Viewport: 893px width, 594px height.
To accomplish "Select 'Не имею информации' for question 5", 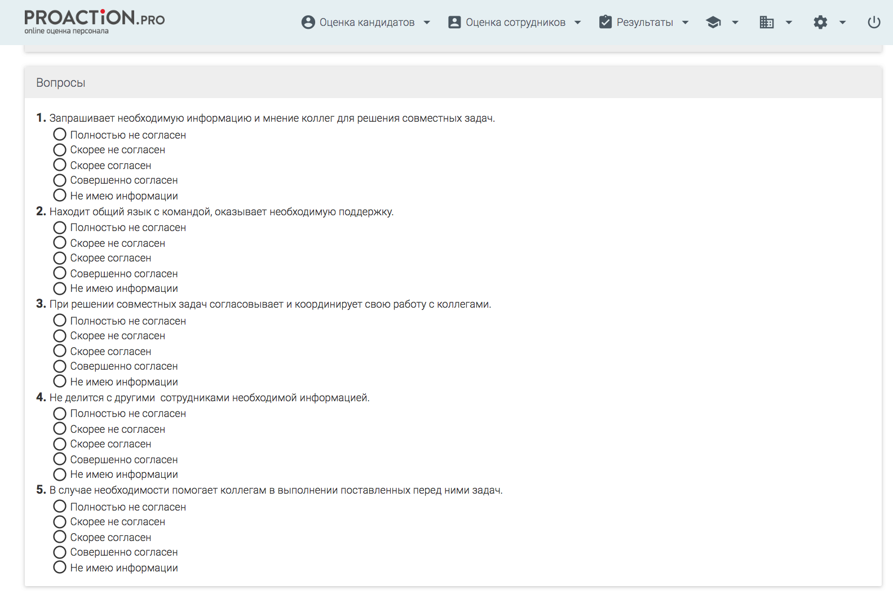I will pos(60,567).
